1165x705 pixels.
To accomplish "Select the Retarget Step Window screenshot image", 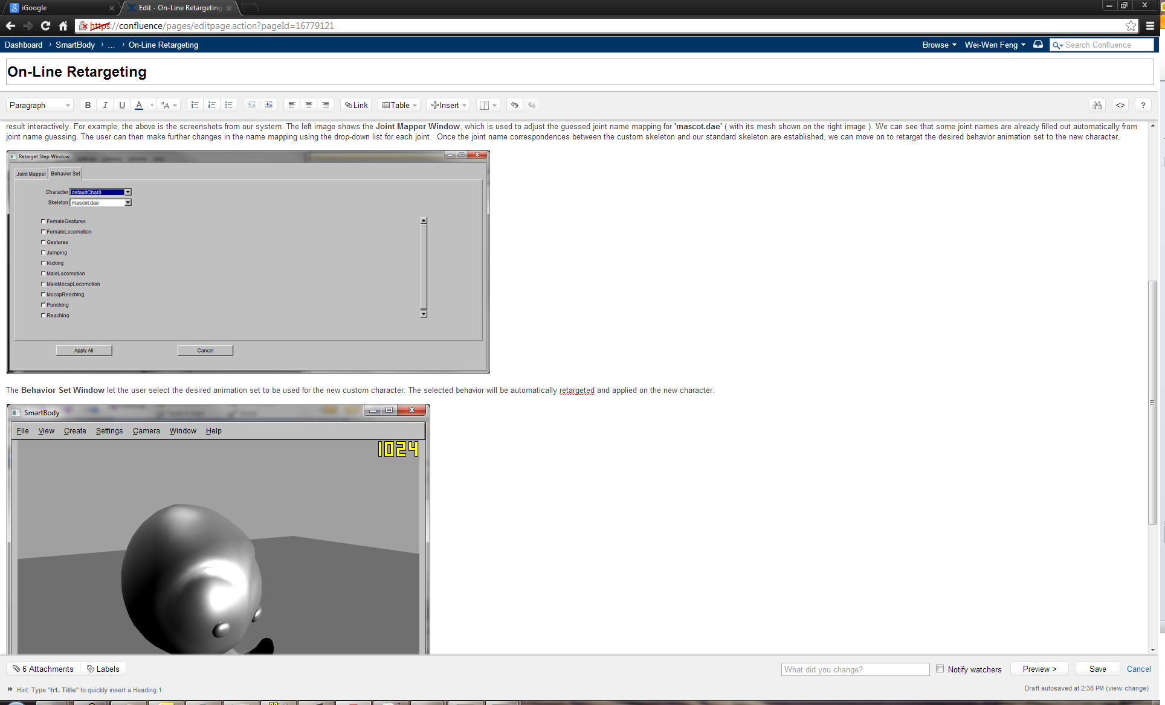I will 248,262.
